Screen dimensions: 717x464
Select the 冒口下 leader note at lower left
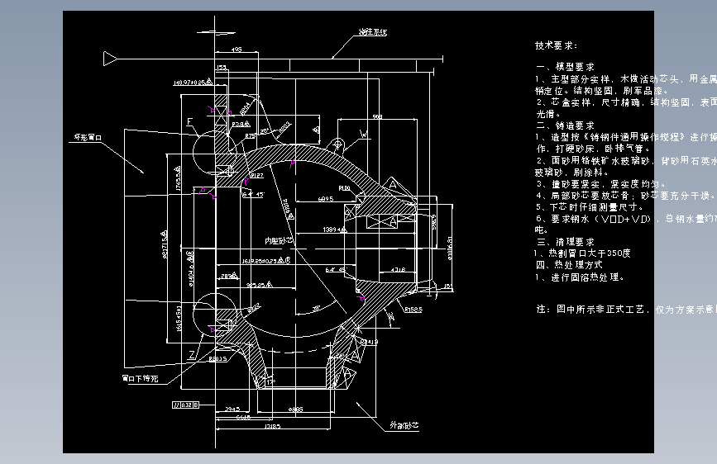141,379
